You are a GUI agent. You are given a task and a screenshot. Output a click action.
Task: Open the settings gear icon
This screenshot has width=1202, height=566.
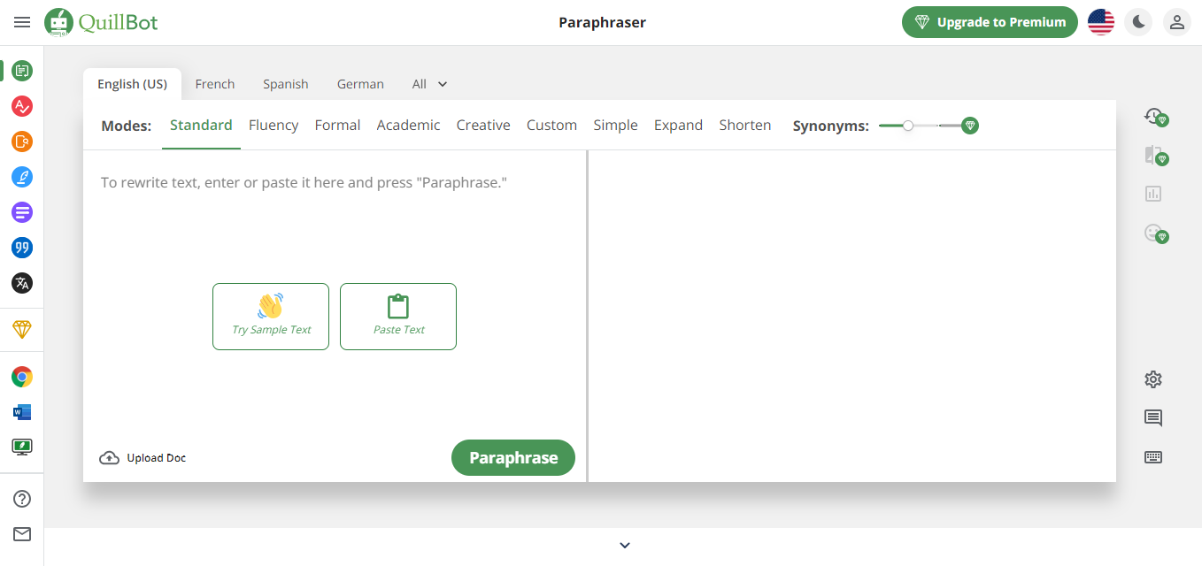1153,379
